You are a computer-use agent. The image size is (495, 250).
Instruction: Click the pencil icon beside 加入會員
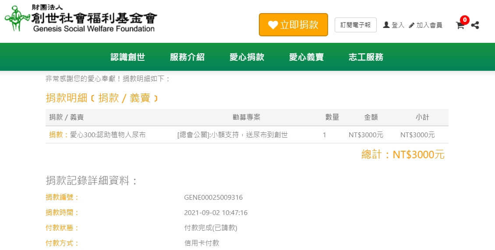tap(411, 25)
